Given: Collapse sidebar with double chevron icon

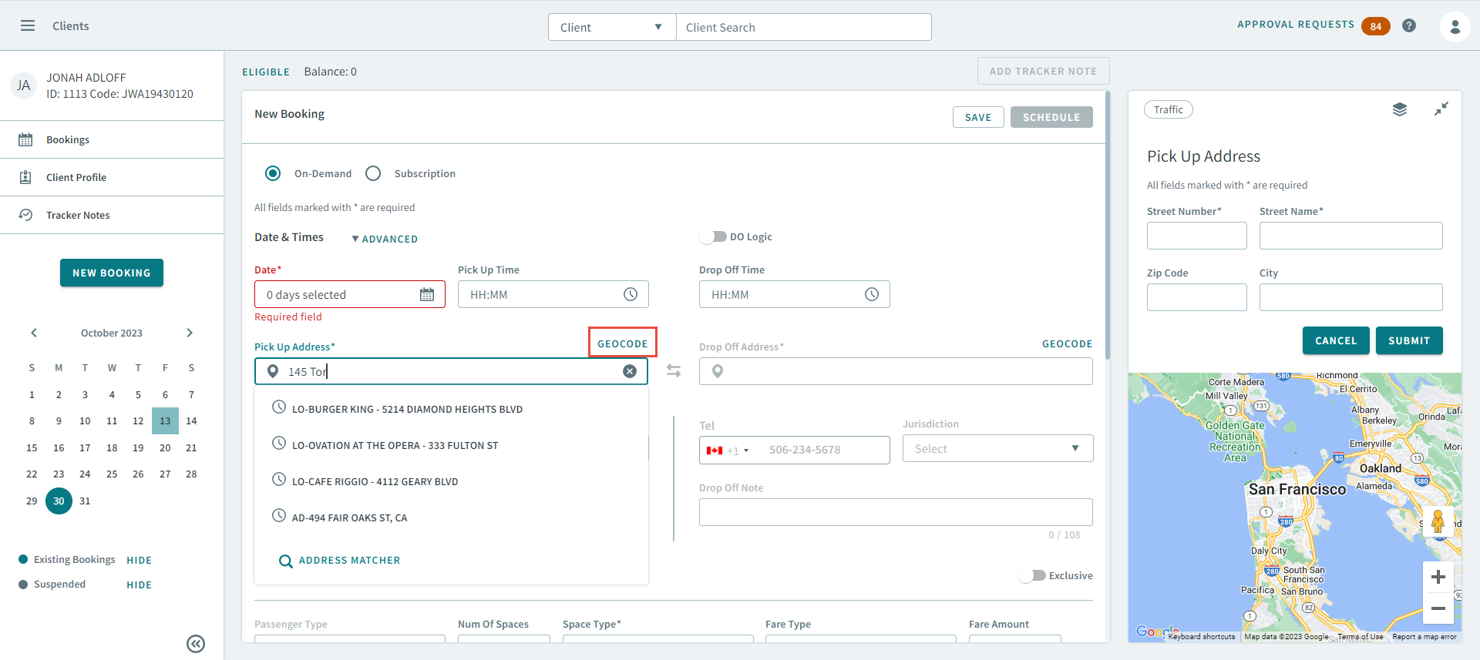Looking at the screenshot, I should 196,644.
